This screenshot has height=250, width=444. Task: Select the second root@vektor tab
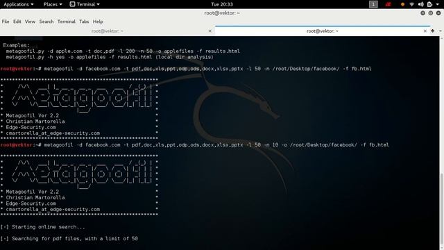(x=322, y=31)
